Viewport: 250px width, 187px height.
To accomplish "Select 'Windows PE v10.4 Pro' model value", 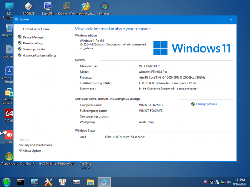I will pos(153,72).
